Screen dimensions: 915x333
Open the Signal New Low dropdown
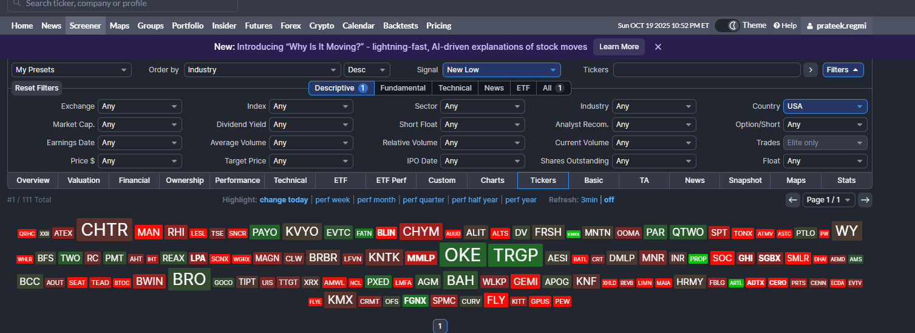point(502,70)
